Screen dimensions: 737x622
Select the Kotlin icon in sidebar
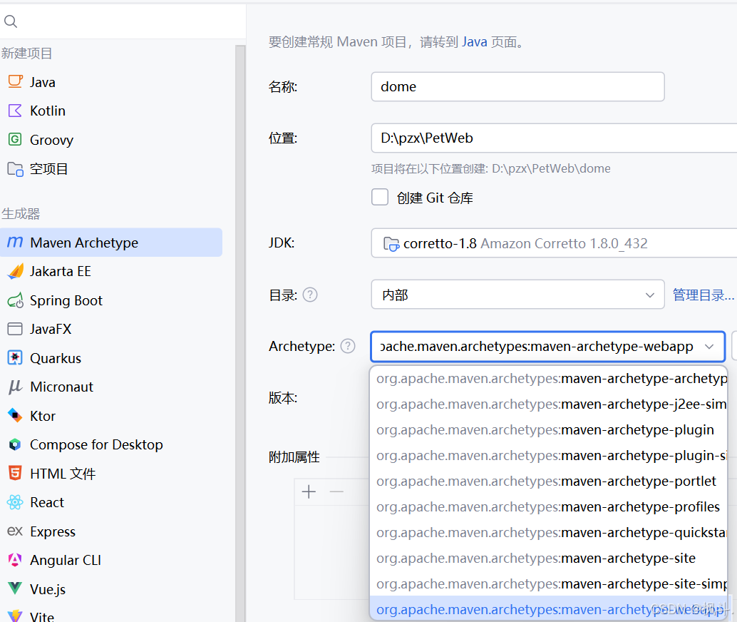tap(15, 111)
